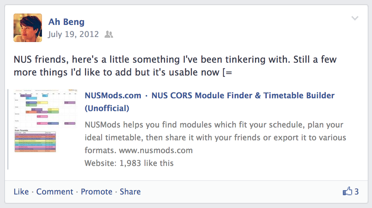Viewport: 372px width, 208px height.
Task: Share this post
Action: click(x=130, y=192)
